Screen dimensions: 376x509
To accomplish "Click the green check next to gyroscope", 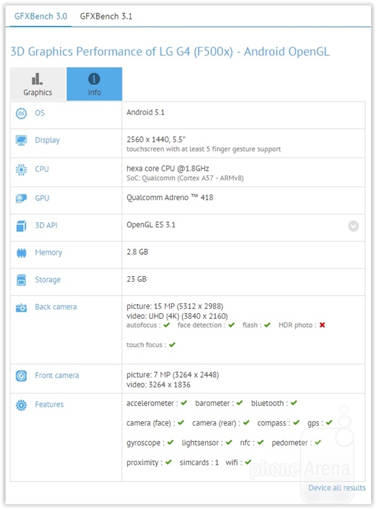I will [170, 442].
